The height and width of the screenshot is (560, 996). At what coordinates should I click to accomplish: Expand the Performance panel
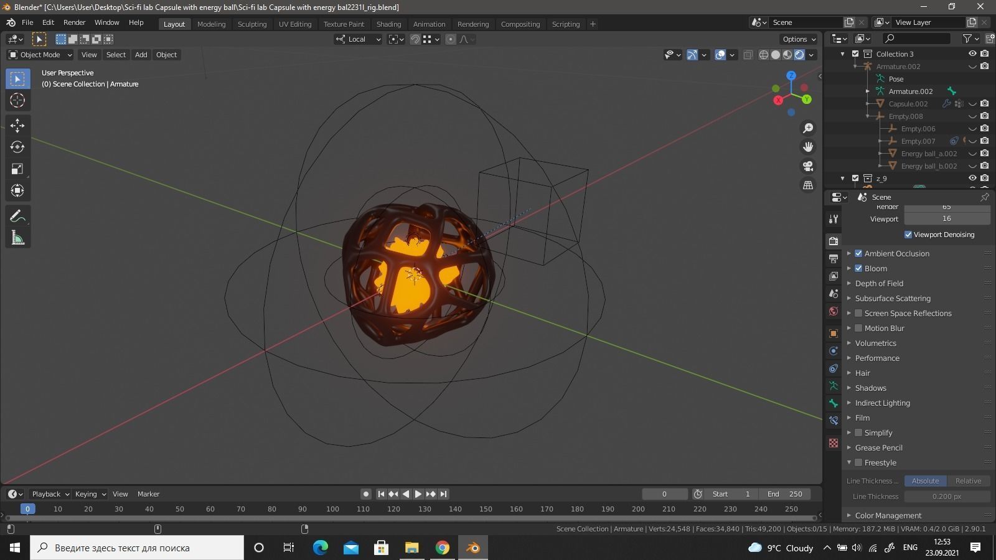pos(877,358)
